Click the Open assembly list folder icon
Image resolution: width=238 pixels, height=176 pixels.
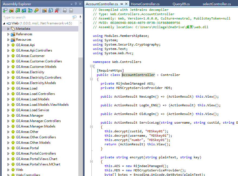[44, 10]
